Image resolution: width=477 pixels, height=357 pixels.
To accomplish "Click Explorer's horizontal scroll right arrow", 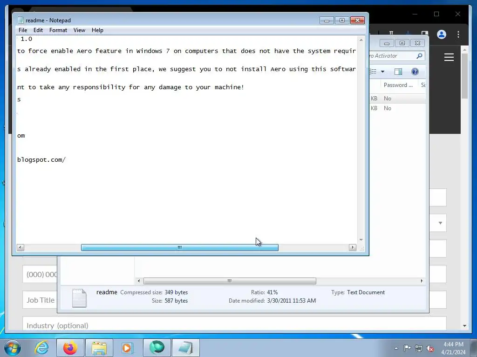I will pos(422,281).
